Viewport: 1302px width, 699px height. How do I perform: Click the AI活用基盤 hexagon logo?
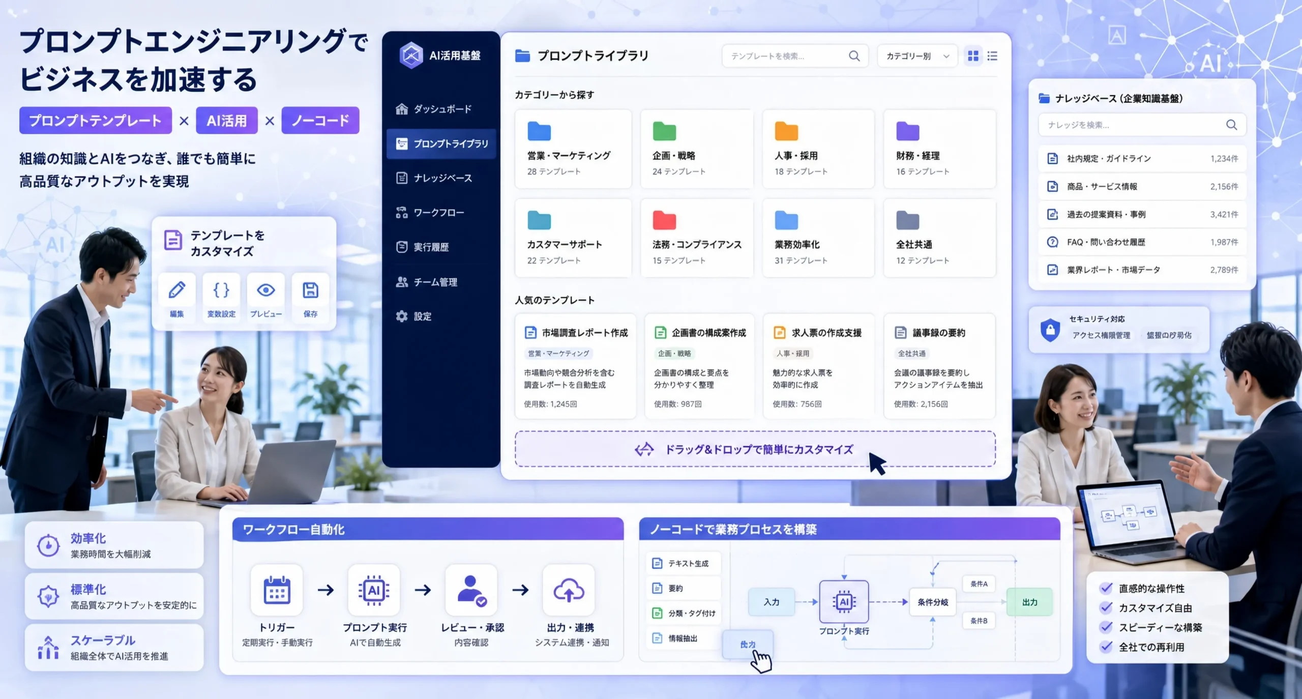pyautogui.click(x=411, y=55)
